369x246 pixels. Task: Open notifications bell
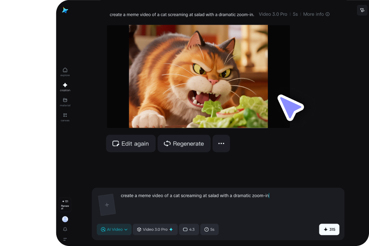coord(65,229)
